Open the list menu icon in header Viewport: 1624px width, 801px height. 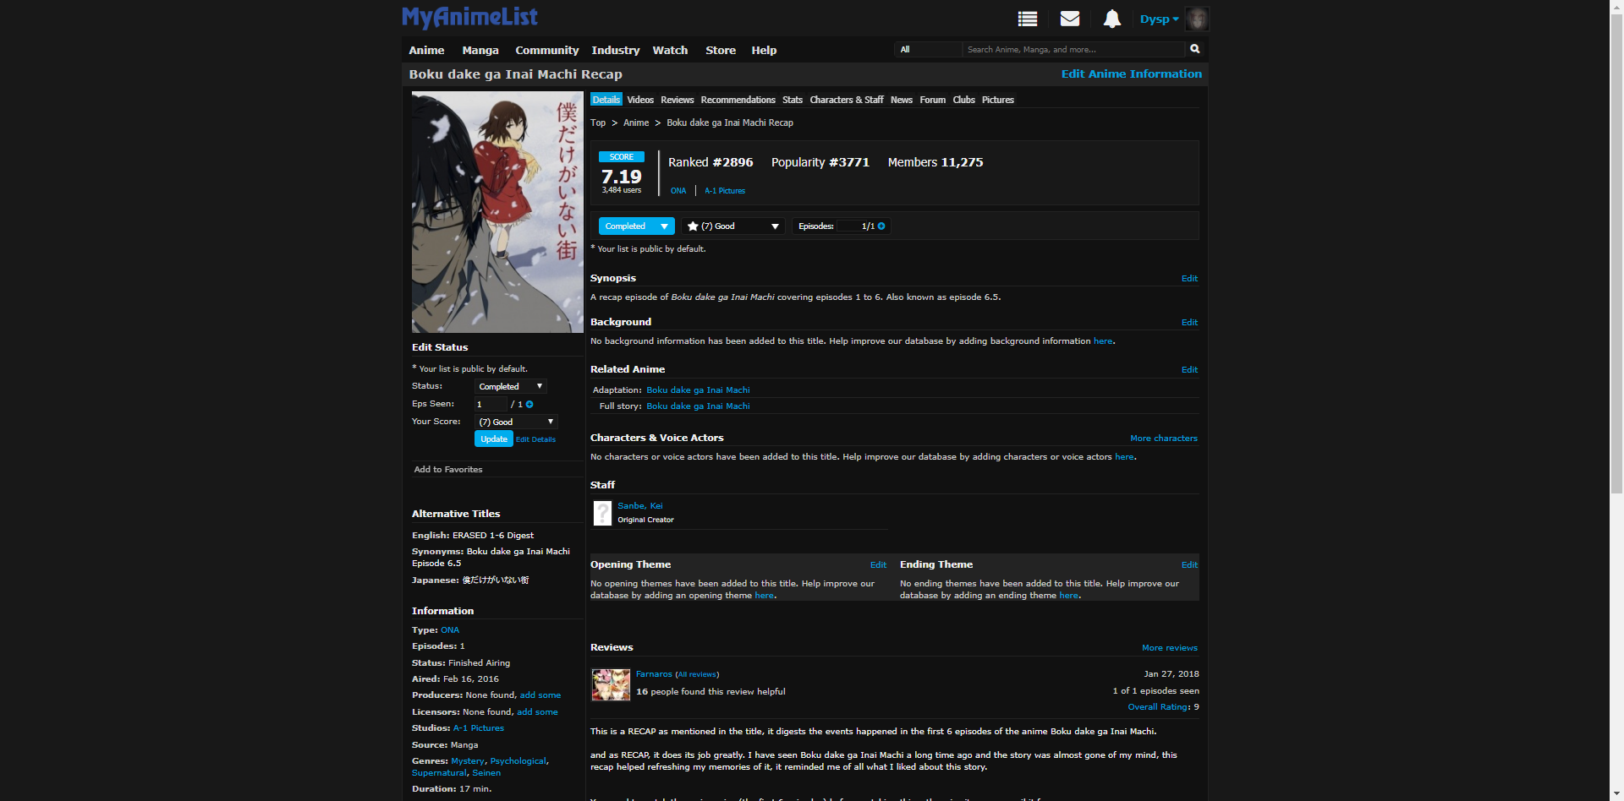tap(1028, 19)
